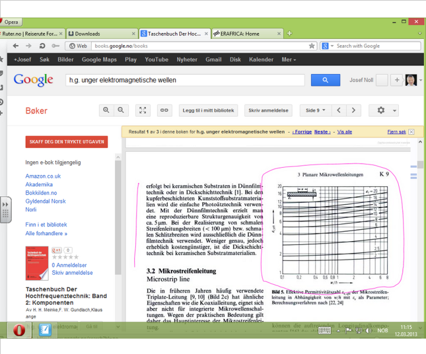Open YouTube from Google bar

pos(157,60)
